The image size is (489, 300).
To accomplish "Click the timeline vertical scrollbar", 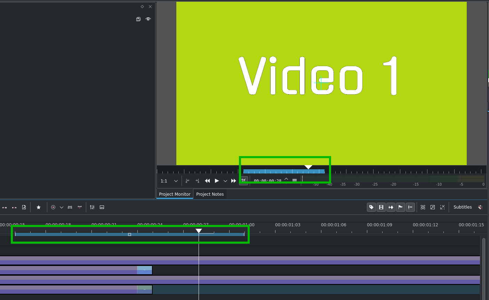I will 484,268.
